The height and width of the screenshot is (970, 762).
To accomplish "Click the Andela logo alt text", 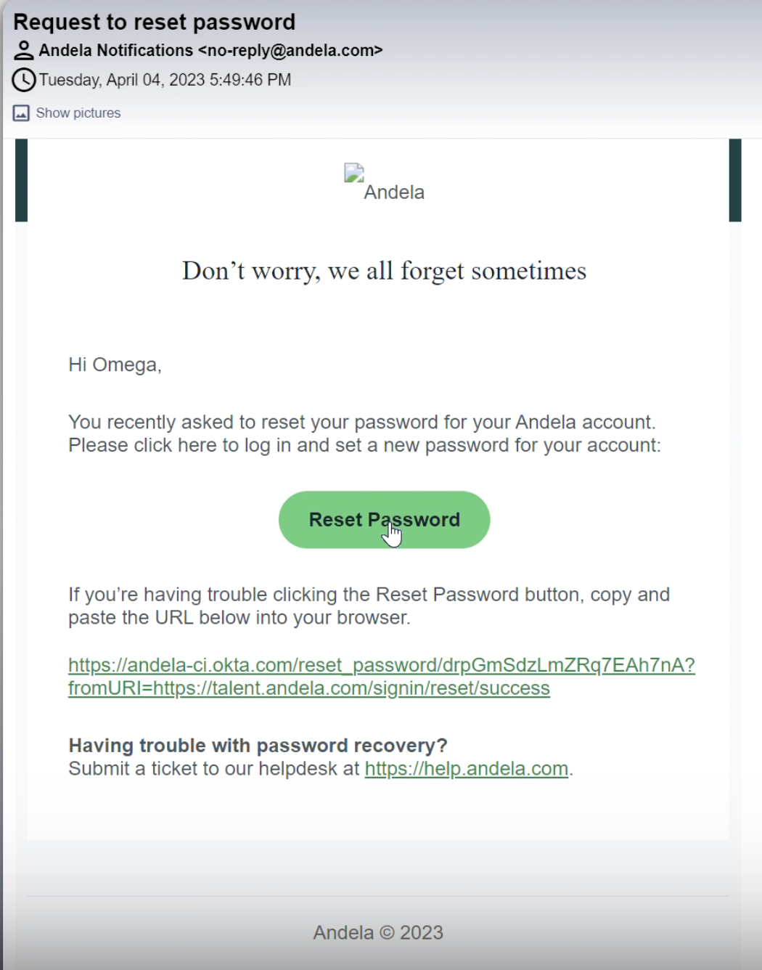I will click(x=394, y=192).
